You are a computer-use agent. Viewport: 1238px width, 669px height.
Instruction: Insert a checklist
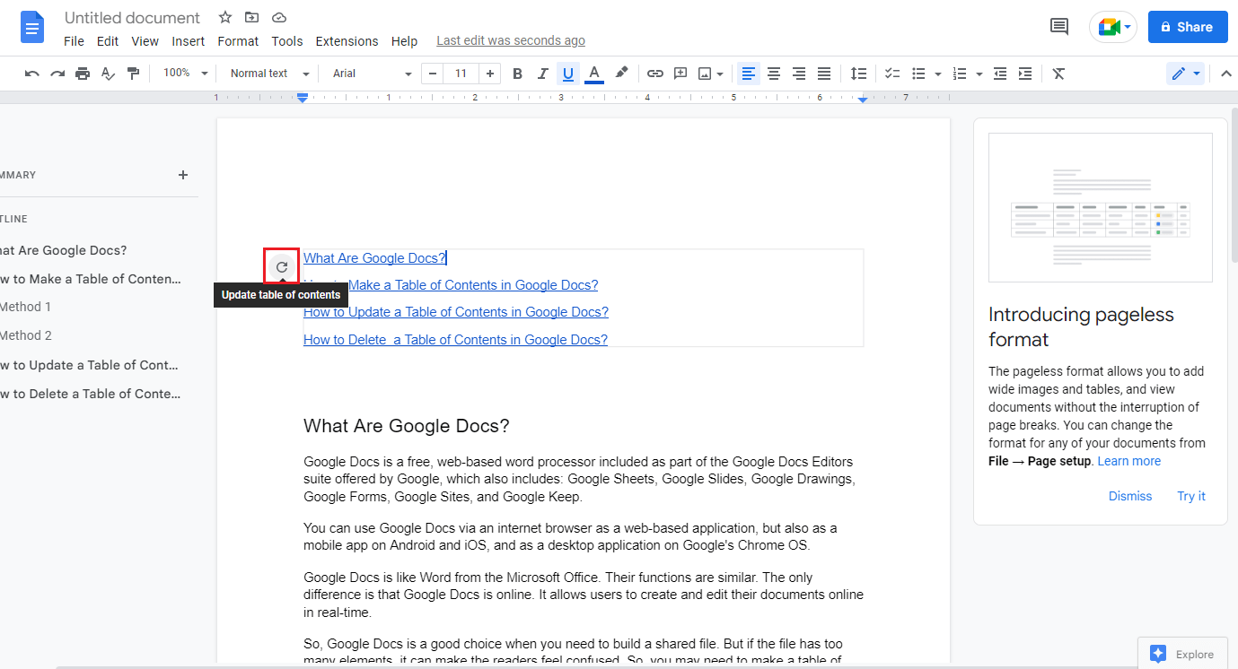[x=893, y=74]
